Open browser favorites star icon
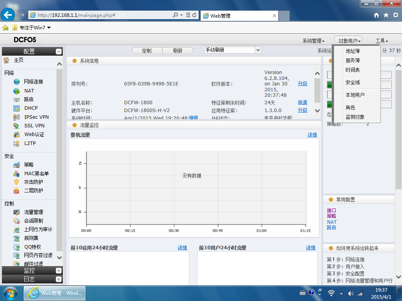 pos(386,15)
